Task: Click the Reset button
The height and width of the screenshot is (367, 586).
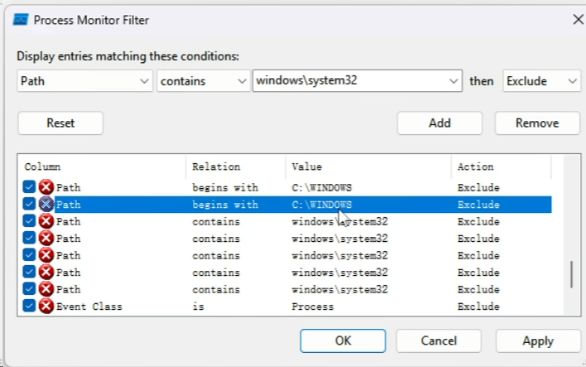Action: point(60,123)
